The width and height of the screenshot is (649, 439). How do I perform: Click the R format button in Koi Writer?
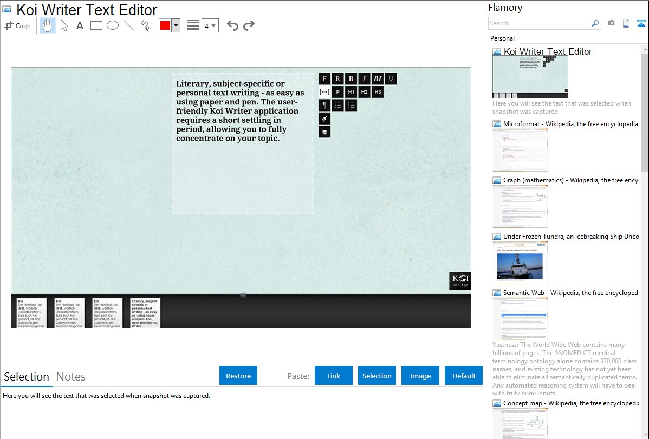[338, 78]
